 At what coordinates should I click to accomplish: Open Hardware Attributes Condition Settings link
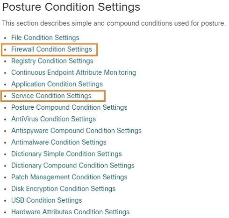(x=70, y=212)
